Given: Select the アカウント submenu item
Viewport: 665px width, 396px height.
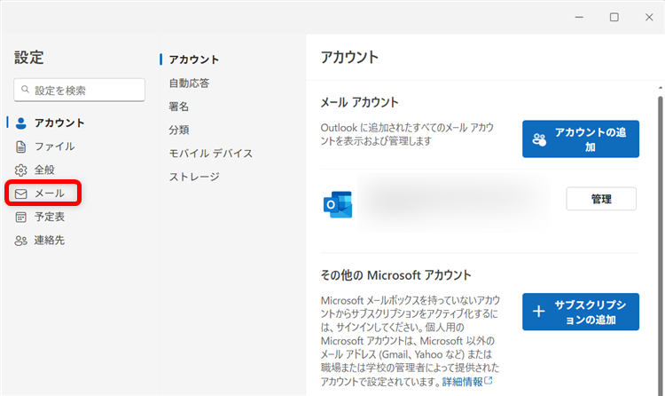Looking at the screenshot, I should (x=194, y=59).
